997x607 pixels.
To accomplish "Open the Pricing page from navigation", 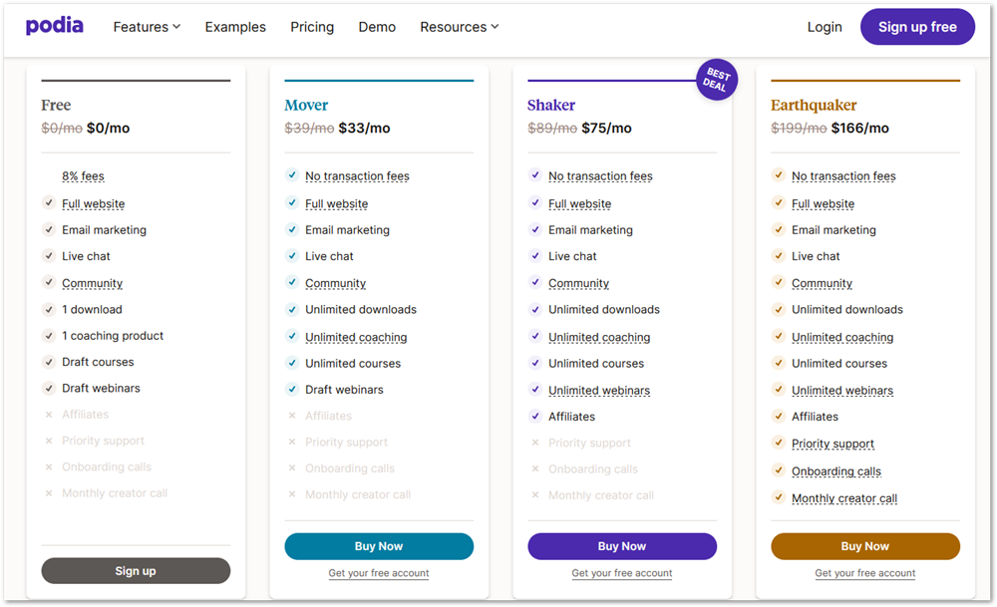I will pos(312,27).
